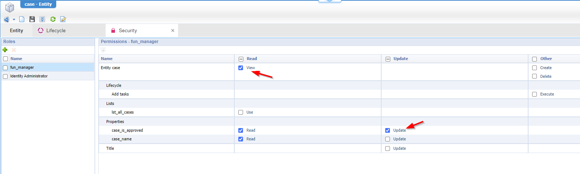
Task: Open the dropdown arrow beside back icon
Action: click(x=14, y=20)
